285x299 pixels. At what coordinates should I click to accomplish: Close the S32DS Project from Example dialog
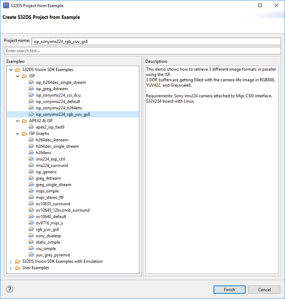(276, 5)
